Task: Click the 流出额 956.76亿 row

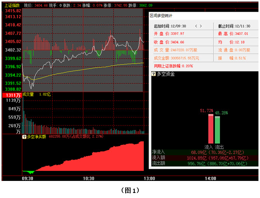Action: [205, 163]
